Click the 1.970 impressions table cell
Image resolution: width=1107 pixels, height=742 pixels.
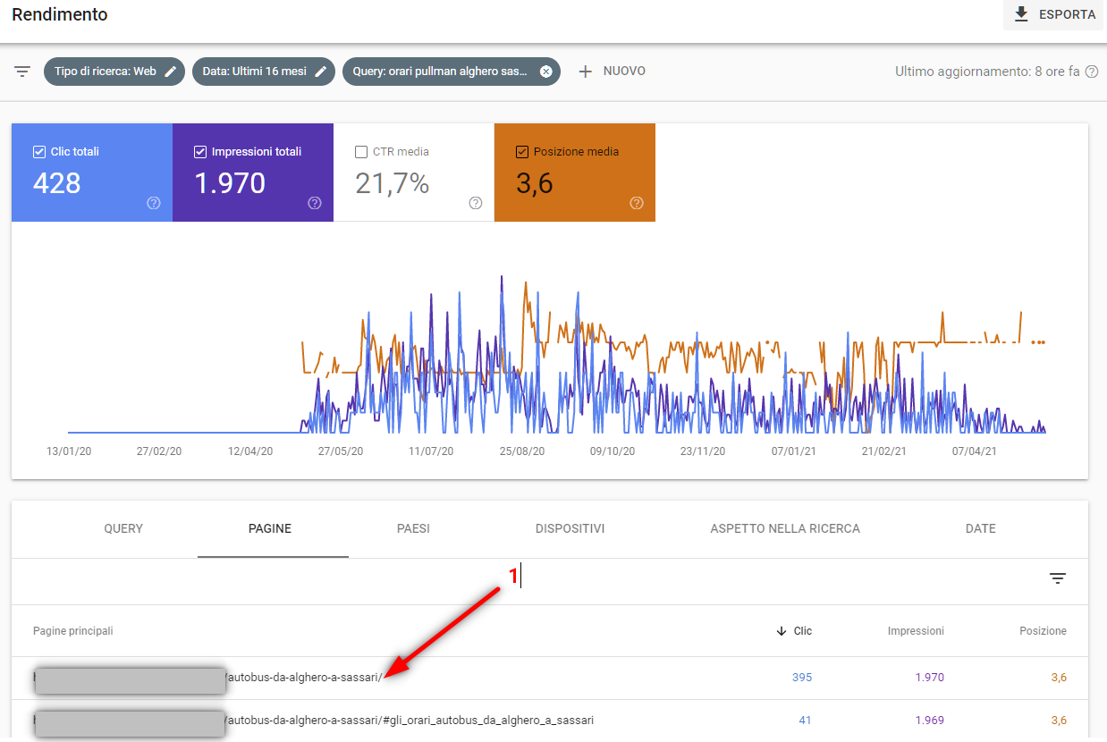click(930, 678)
